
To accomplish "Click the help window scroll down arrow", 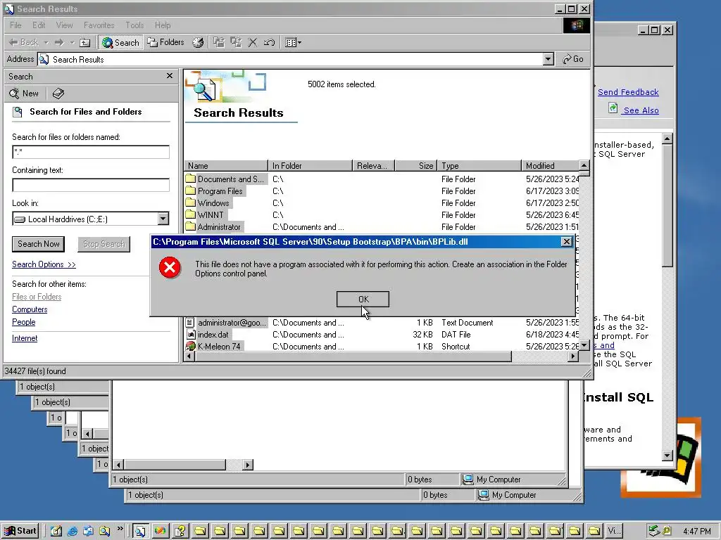I will pyautogui.click(x=667, y=456).
